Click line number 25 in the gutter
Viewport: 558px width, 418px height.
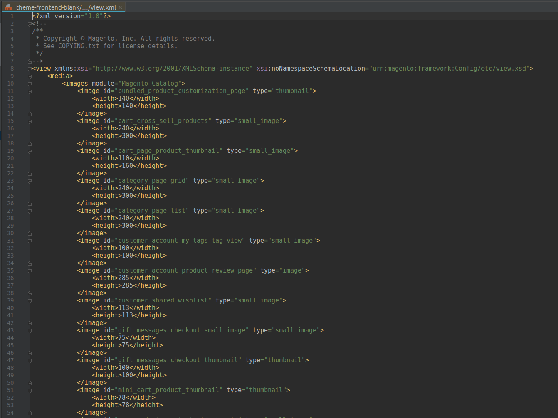[x=10, y=196]
